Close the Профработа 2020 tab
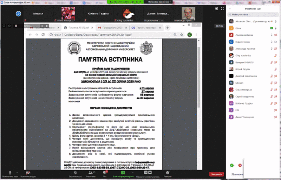This screenshot has width=281, height=180. pyautogui.click(x=126, y=28)
